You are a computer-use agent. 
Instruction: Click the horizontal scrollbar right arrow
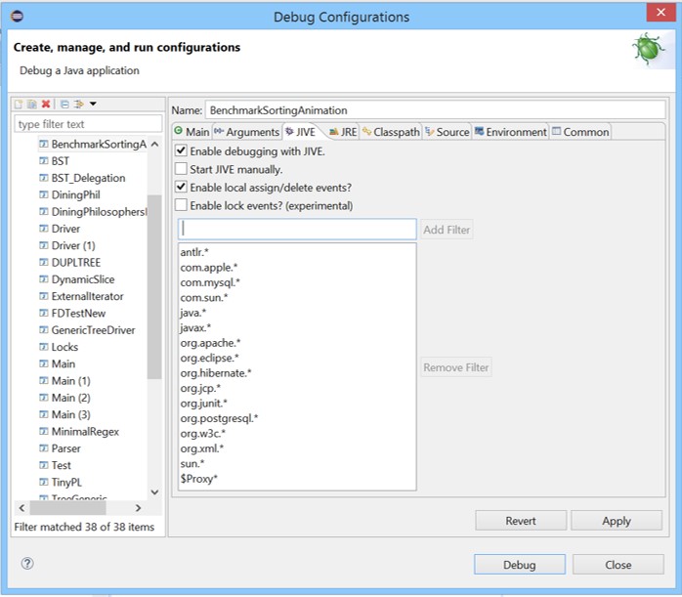[138, 508]
